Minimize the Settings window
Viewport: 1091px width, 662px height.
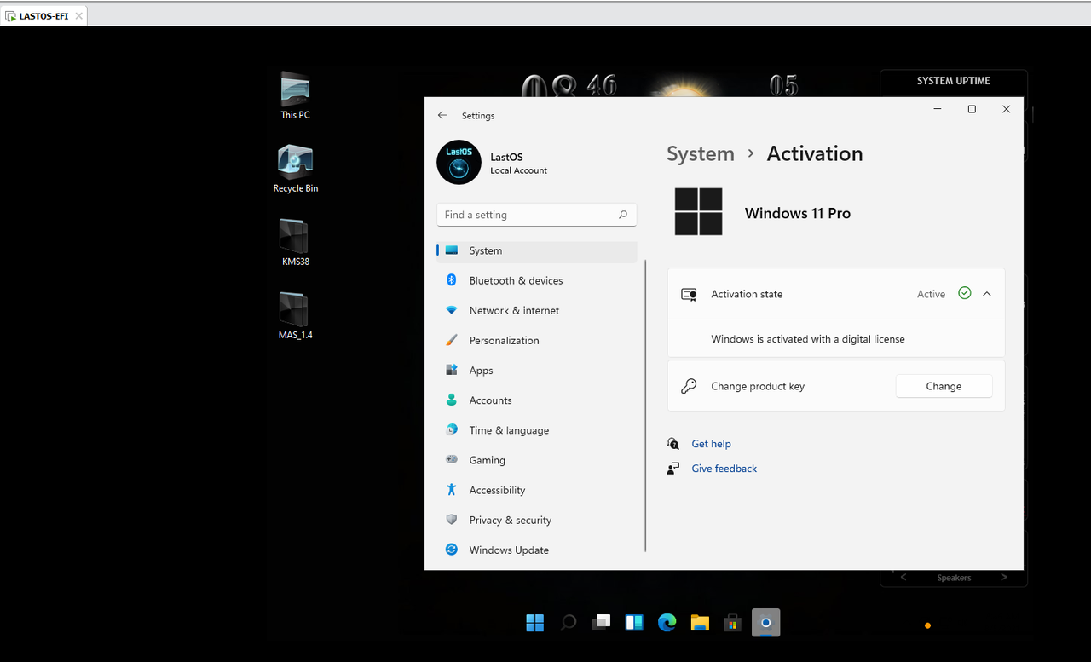[938, 109]
